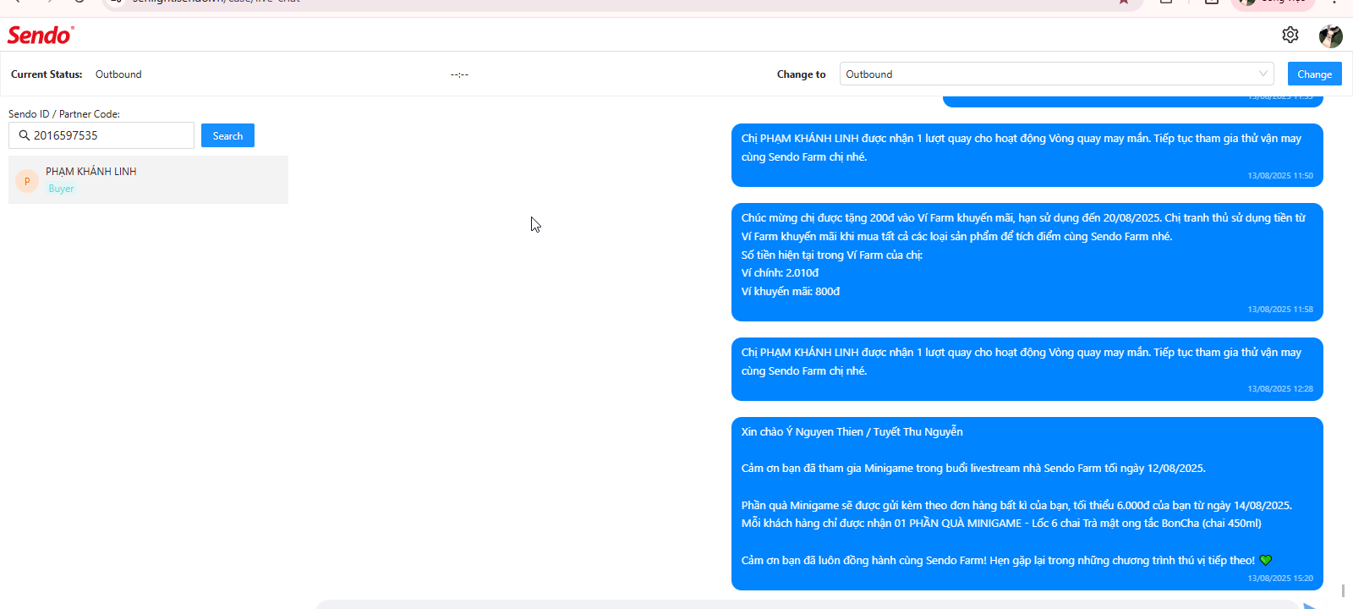The image size is (1353, 609).
Task: Select the orange P avatar of PHẠM KHÁNH LINH
Action: (27, 181)
